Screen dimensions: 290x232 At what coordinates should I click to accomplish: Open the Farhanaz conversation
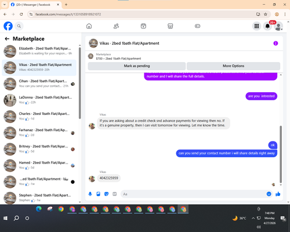pos(39,133)
